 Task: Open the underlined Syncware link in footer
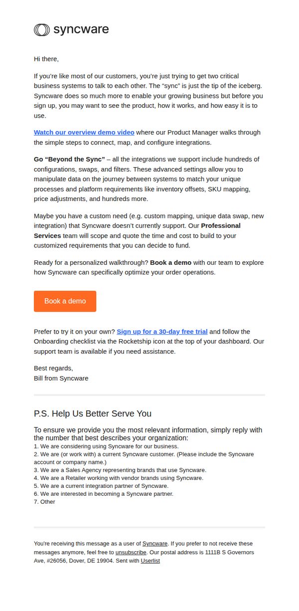pos(155,544)
